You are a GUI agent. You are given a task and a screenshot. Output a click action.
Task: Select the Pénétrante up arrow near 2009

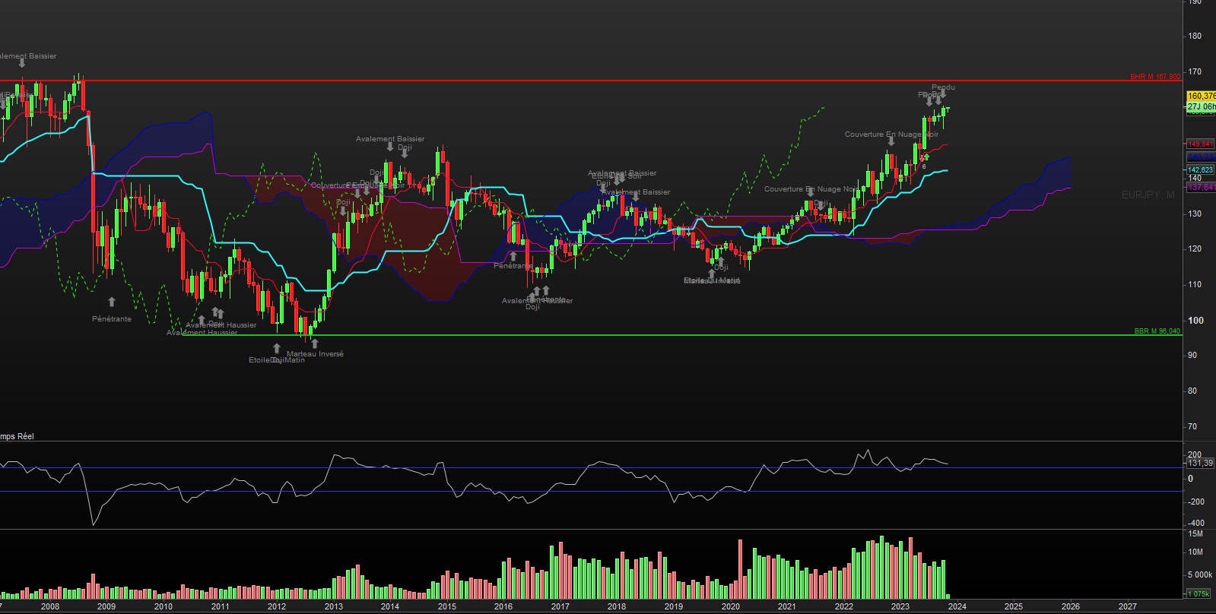point(112,302)
